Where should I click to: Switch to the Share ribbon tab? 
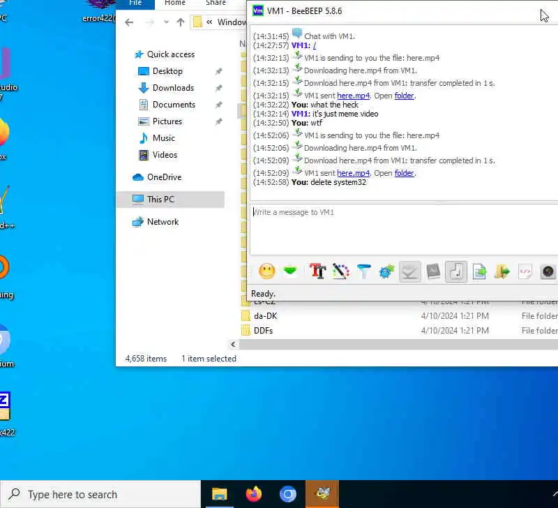(x=216, y=3)
